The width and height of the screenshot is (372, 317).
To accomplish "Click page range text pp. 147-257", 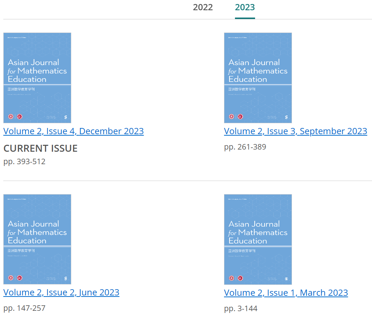I will 24,308.
